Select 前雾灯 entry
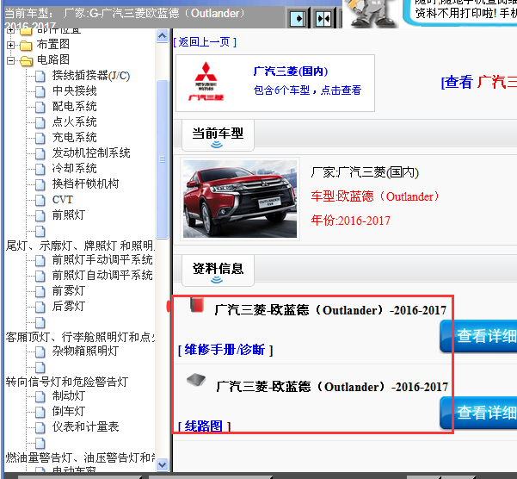Screen dimensions: 517x479 [69, 290]
